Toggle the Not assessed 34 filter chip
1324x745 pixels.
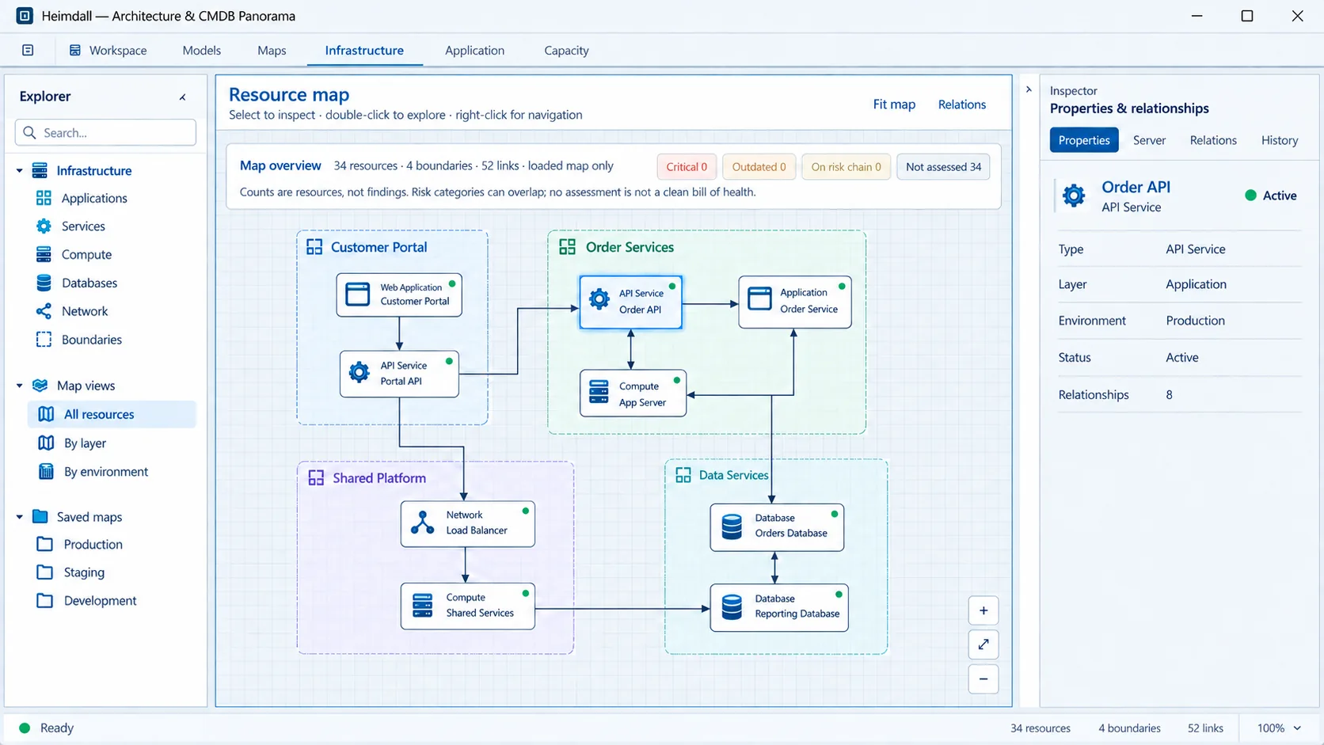pos(943,167)
